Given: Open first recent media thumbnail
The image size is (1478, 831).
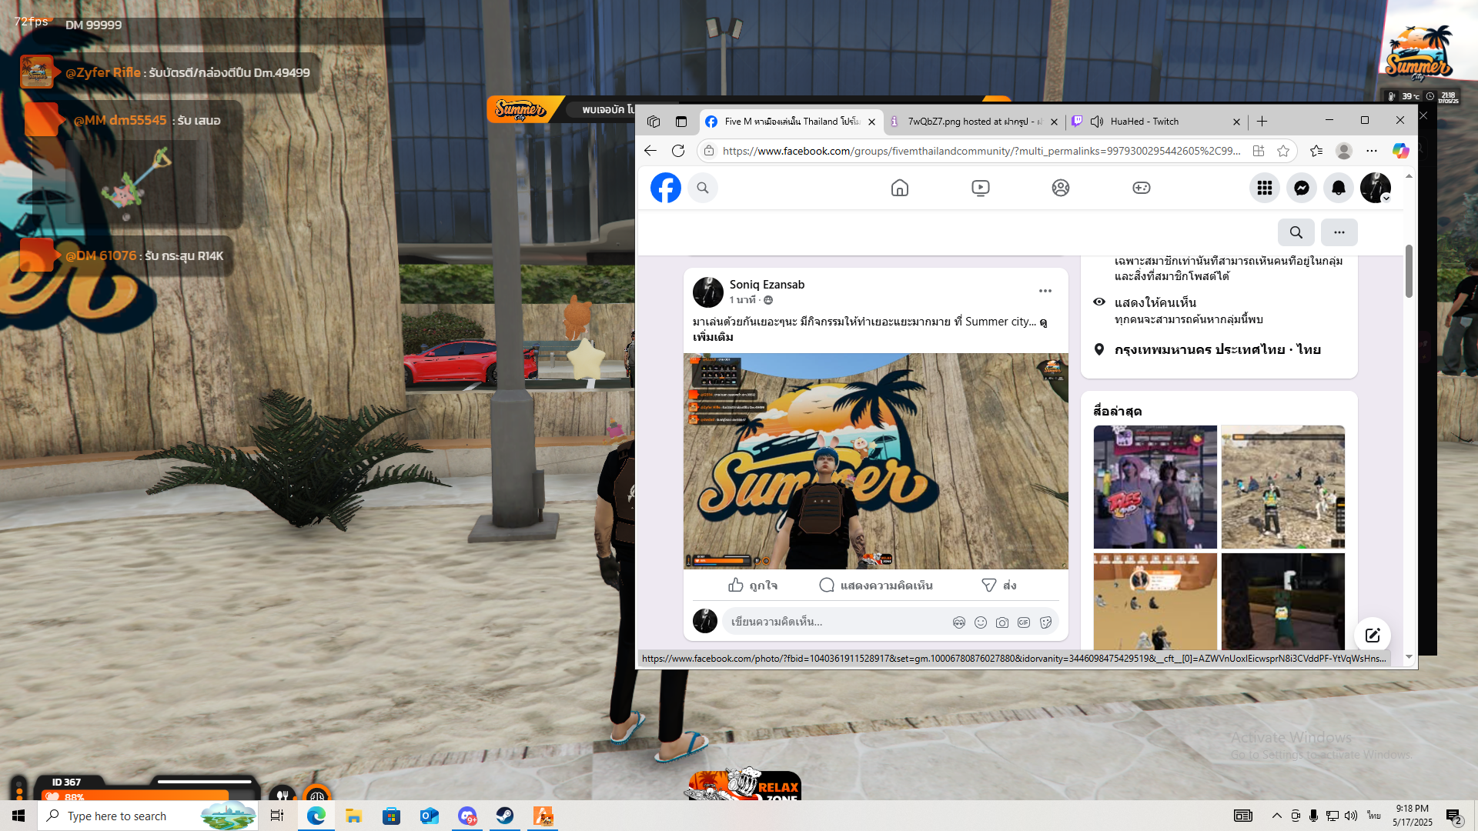Looking at the screenshot, I should pos(1155,487).
